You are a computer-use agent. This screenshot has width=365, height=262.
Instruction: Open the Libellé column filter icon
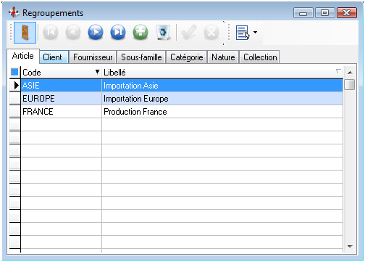338,71
